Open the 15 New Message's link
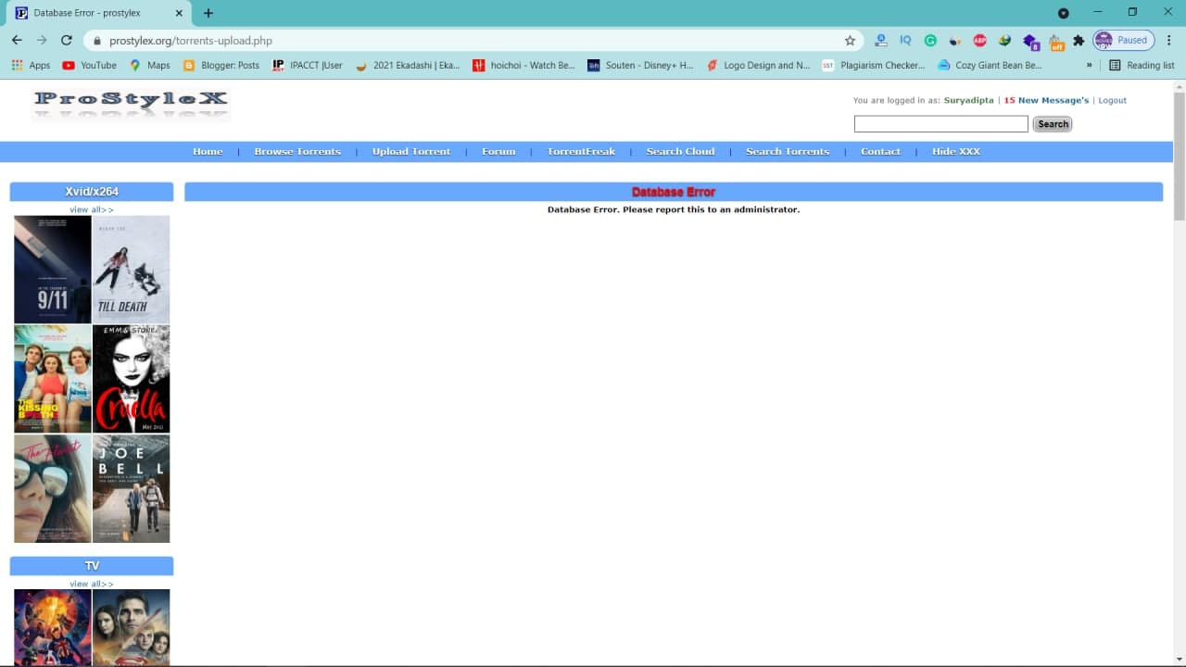The height and width of the screenshot is (667, 1186). tap(1046, 100)
